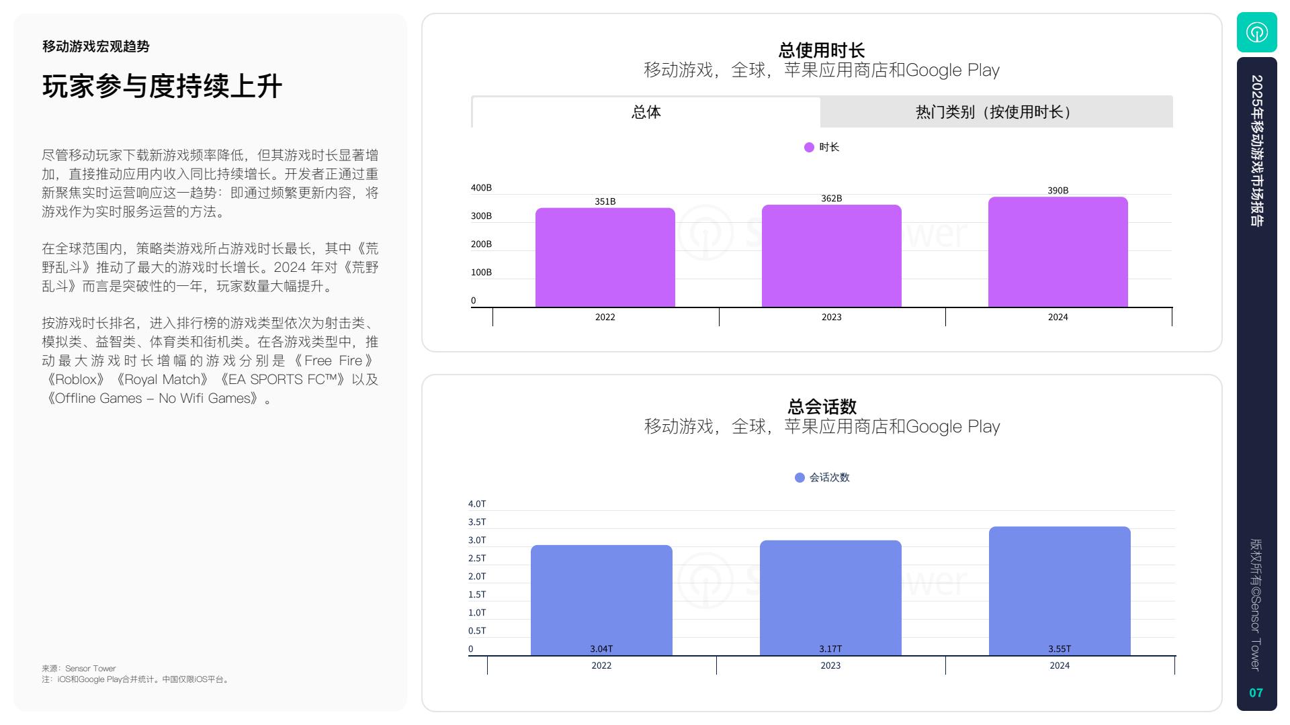This screenshot has width=1290, height=725.
Task: Click the Sensor Tower logo icon
Action: point(1256,32)
